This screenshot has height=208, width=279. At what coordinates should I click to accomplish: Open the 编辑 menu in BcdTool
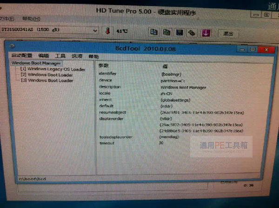click(44, 56)
